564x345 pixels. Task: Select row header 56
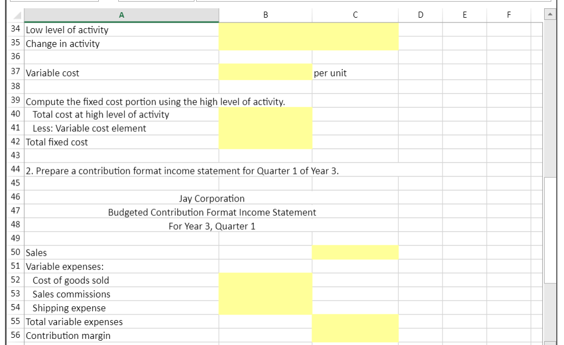[15, 336]
